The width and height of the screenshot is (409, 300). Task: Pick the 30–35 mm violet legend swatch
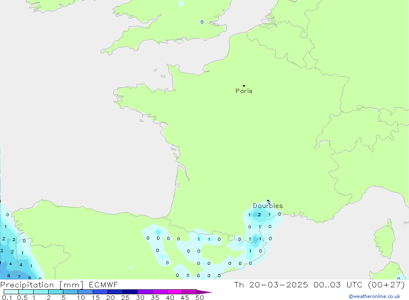coord(145,292)
